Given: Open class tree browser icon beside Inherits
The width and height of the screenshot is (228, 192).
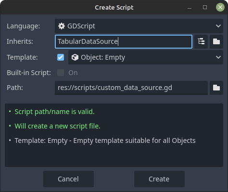Looking at the screenshot, I should [x=201, y=41].
